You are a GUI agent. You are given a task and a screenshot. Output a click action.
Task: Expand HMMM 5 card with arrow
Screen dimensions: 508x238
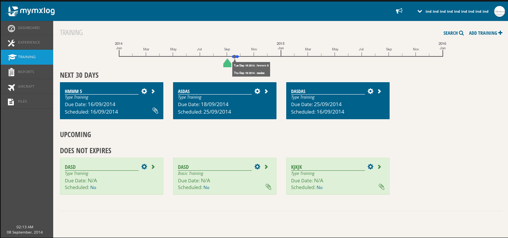[153, 91]
